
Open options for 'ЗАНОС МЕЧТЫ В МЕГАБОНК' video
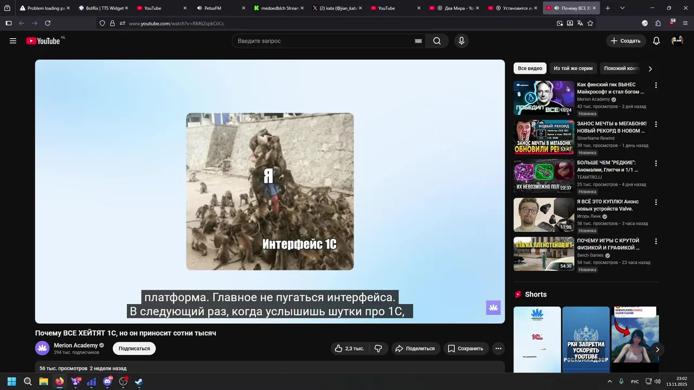point(656,125)
